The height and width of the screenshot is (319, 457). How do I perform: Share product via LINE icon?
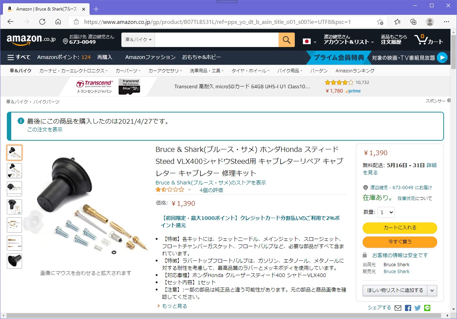click(x=427, y=308)
